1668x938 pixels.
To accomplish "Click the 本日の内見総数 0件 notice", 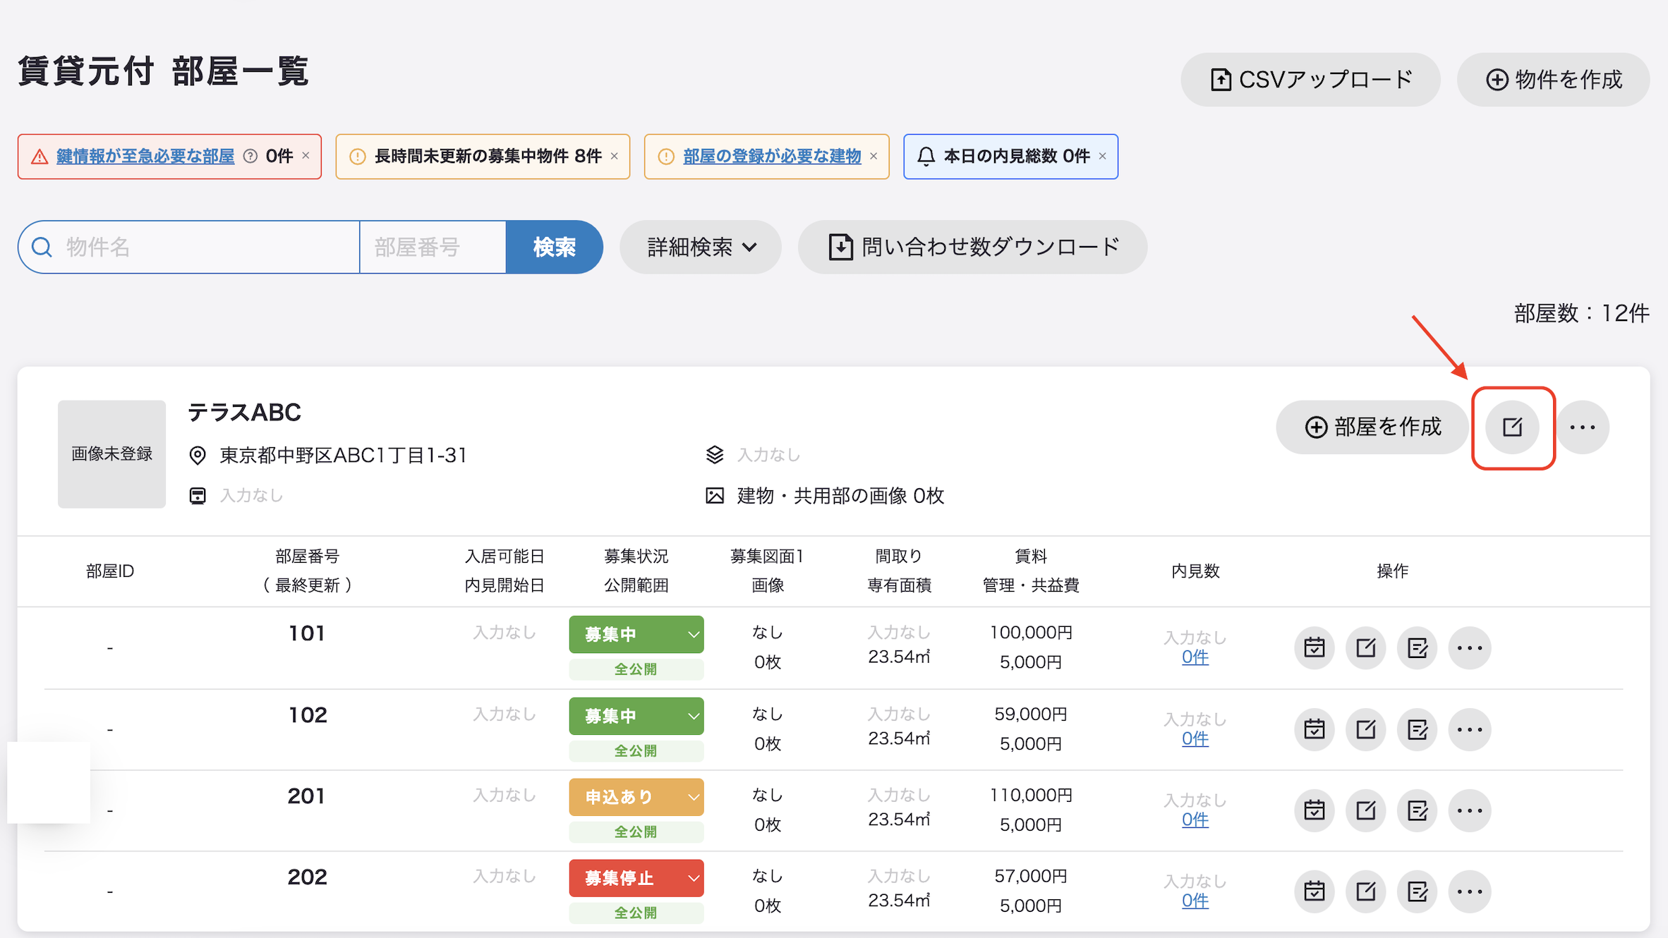I will (x=1010, y=156).
